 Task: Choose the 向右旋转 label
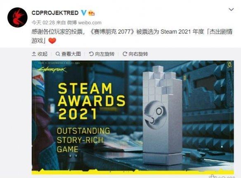click(x=138, y=54)
